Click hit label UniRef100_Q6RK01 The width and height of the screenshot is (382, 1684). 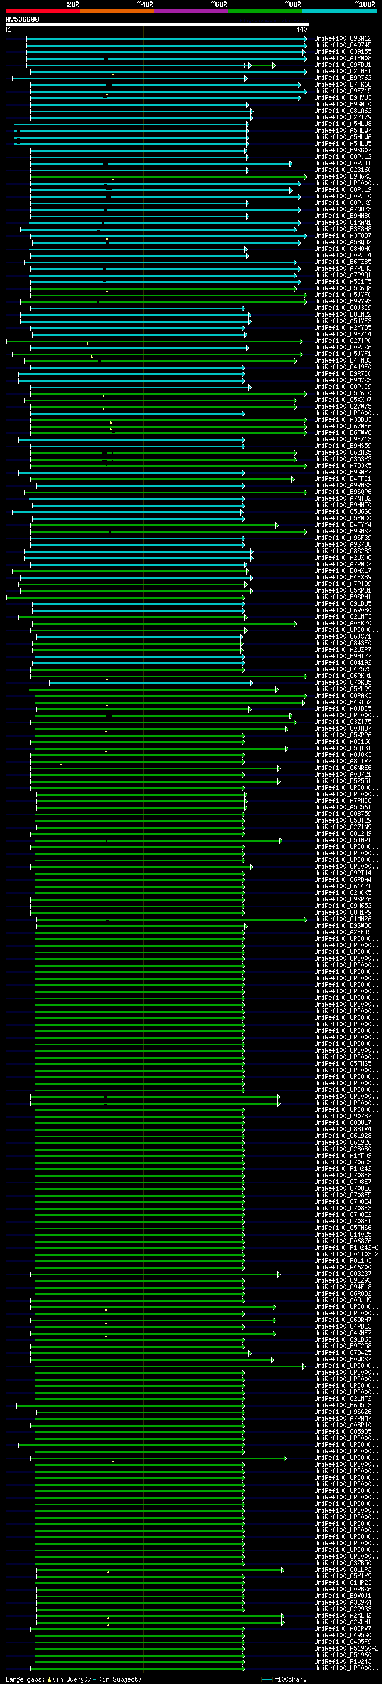pos(343,676)
